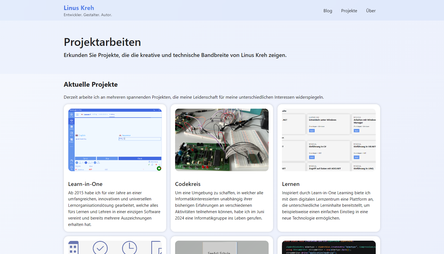Open the dark code snippet thumbnail
Viewport: 444px width, 254px height.
(x=329, y=247)
